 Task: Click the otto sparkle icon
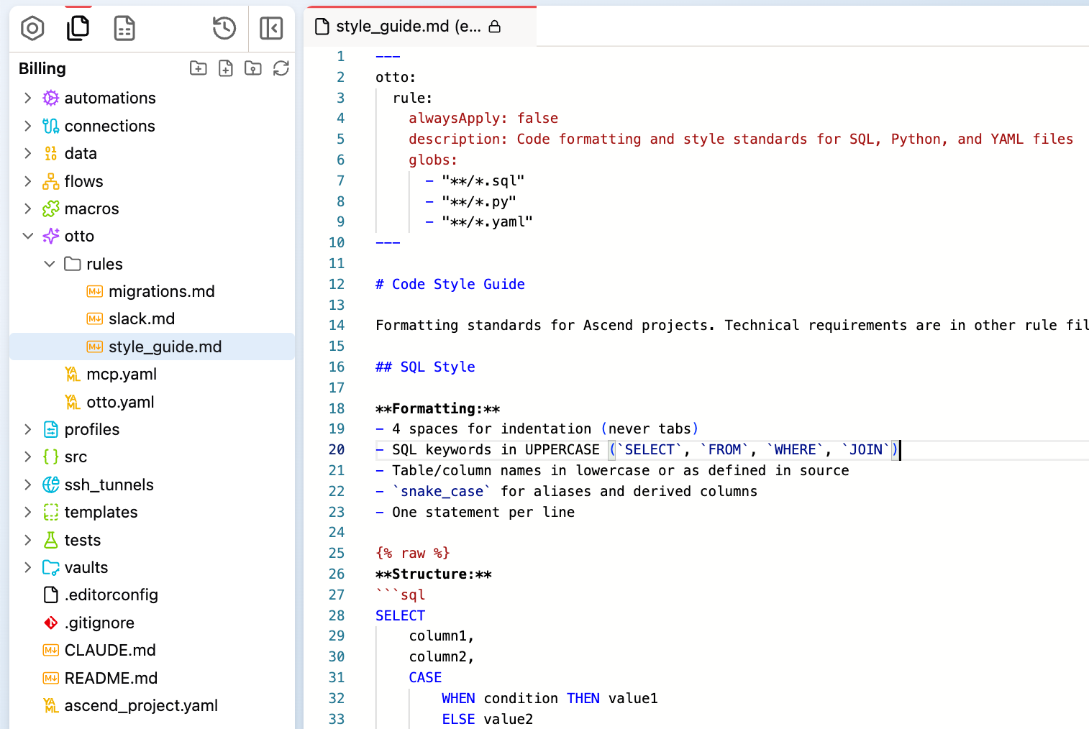(x=51, y=236)
